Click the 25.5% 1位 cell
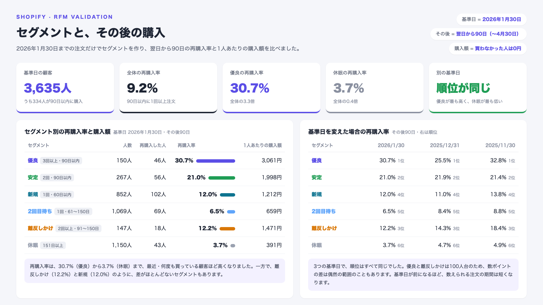543x305 pixels. 447,161
